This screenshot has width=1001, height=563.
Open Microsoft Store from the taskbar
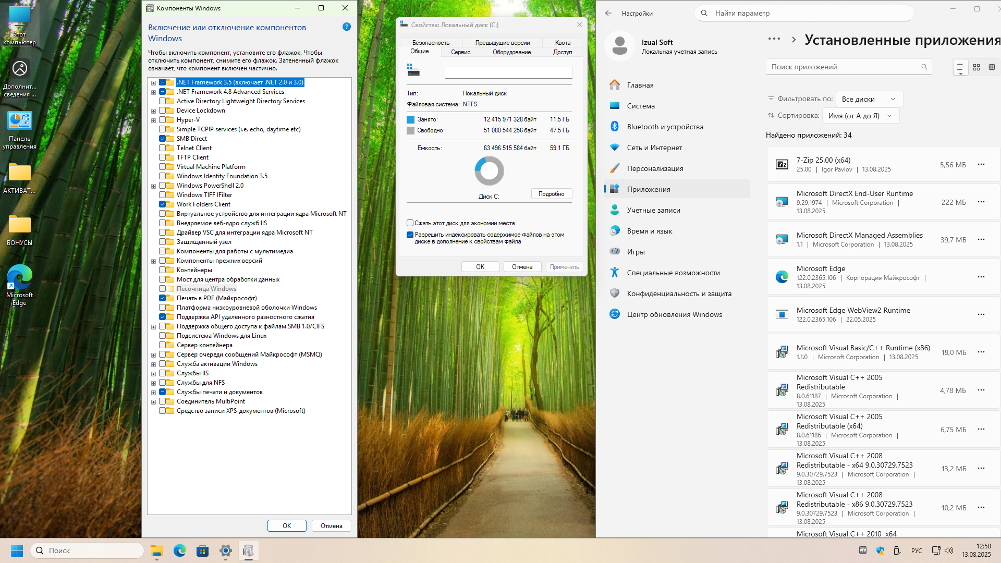tap(203, 550)
